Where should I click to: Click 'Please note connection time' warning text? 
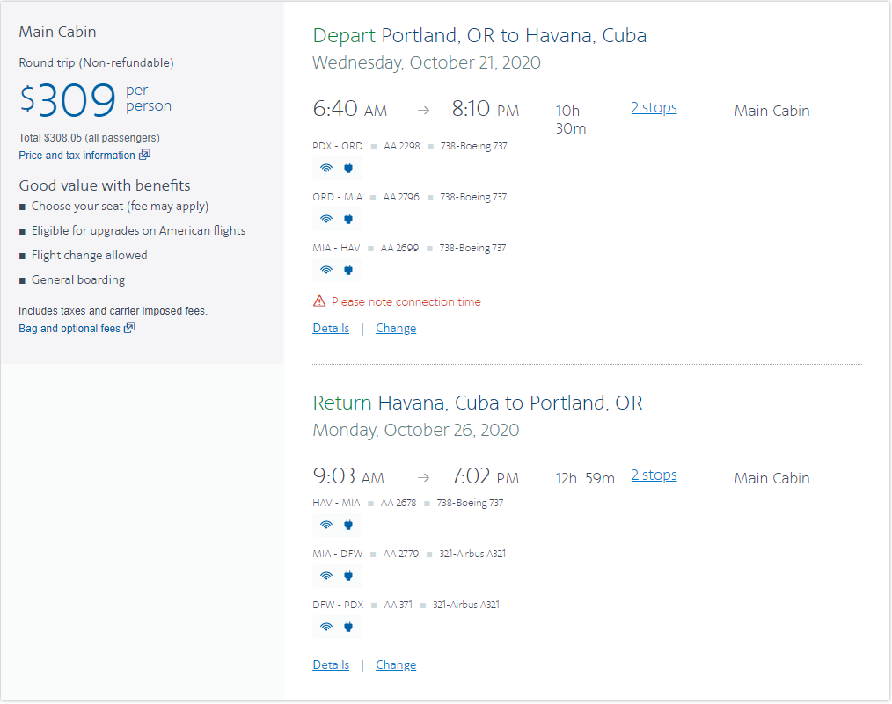(x=406, y=301)
